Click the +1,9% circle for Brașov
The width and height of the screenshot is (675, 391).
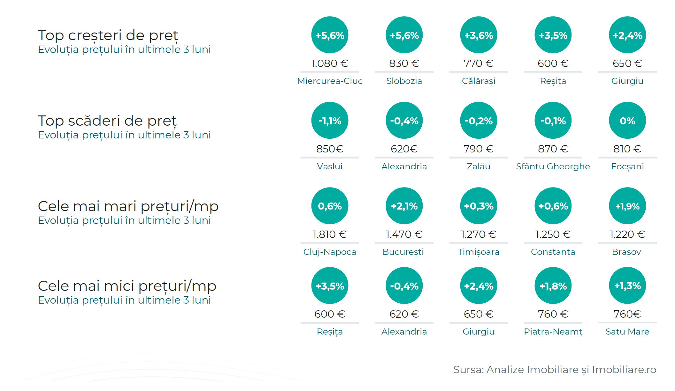tap(627, 206)
